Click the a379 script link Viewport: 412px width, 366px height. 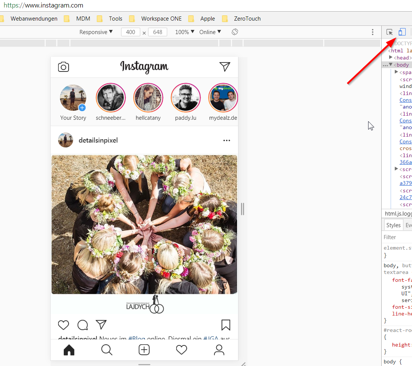click(405, 183)
